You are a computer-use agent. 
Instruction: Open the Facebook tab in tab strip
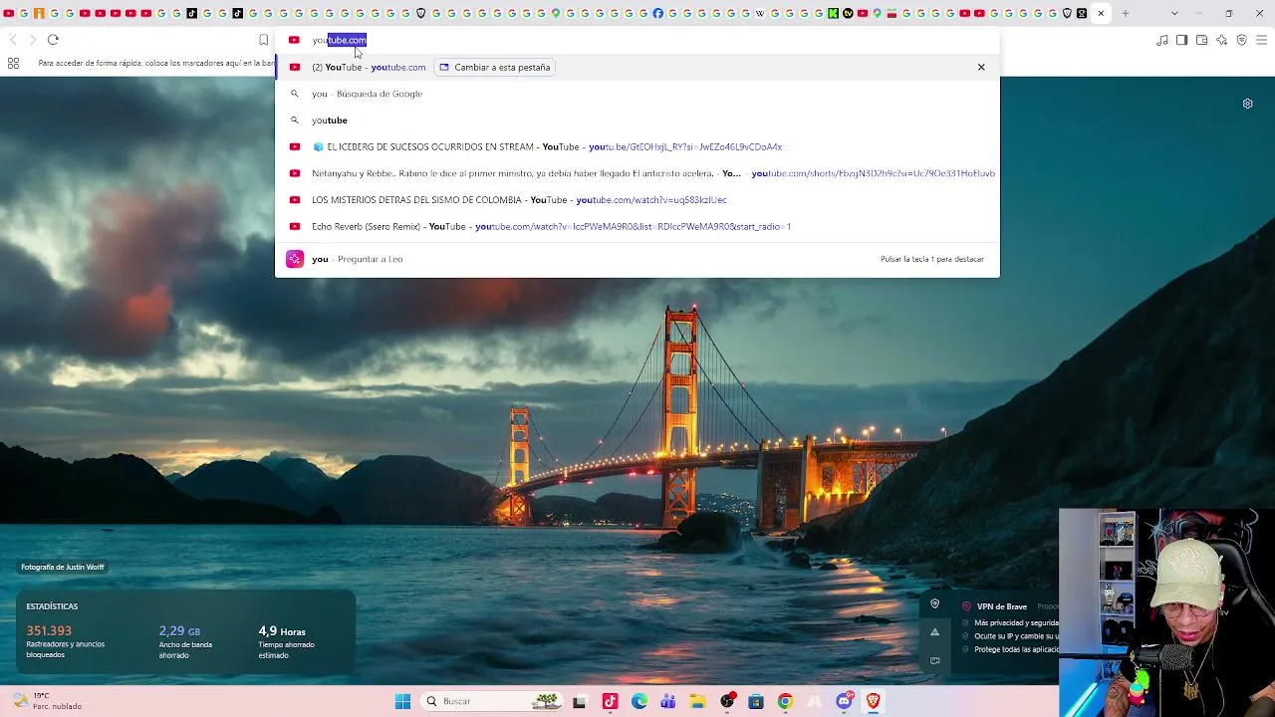[657, 13]
